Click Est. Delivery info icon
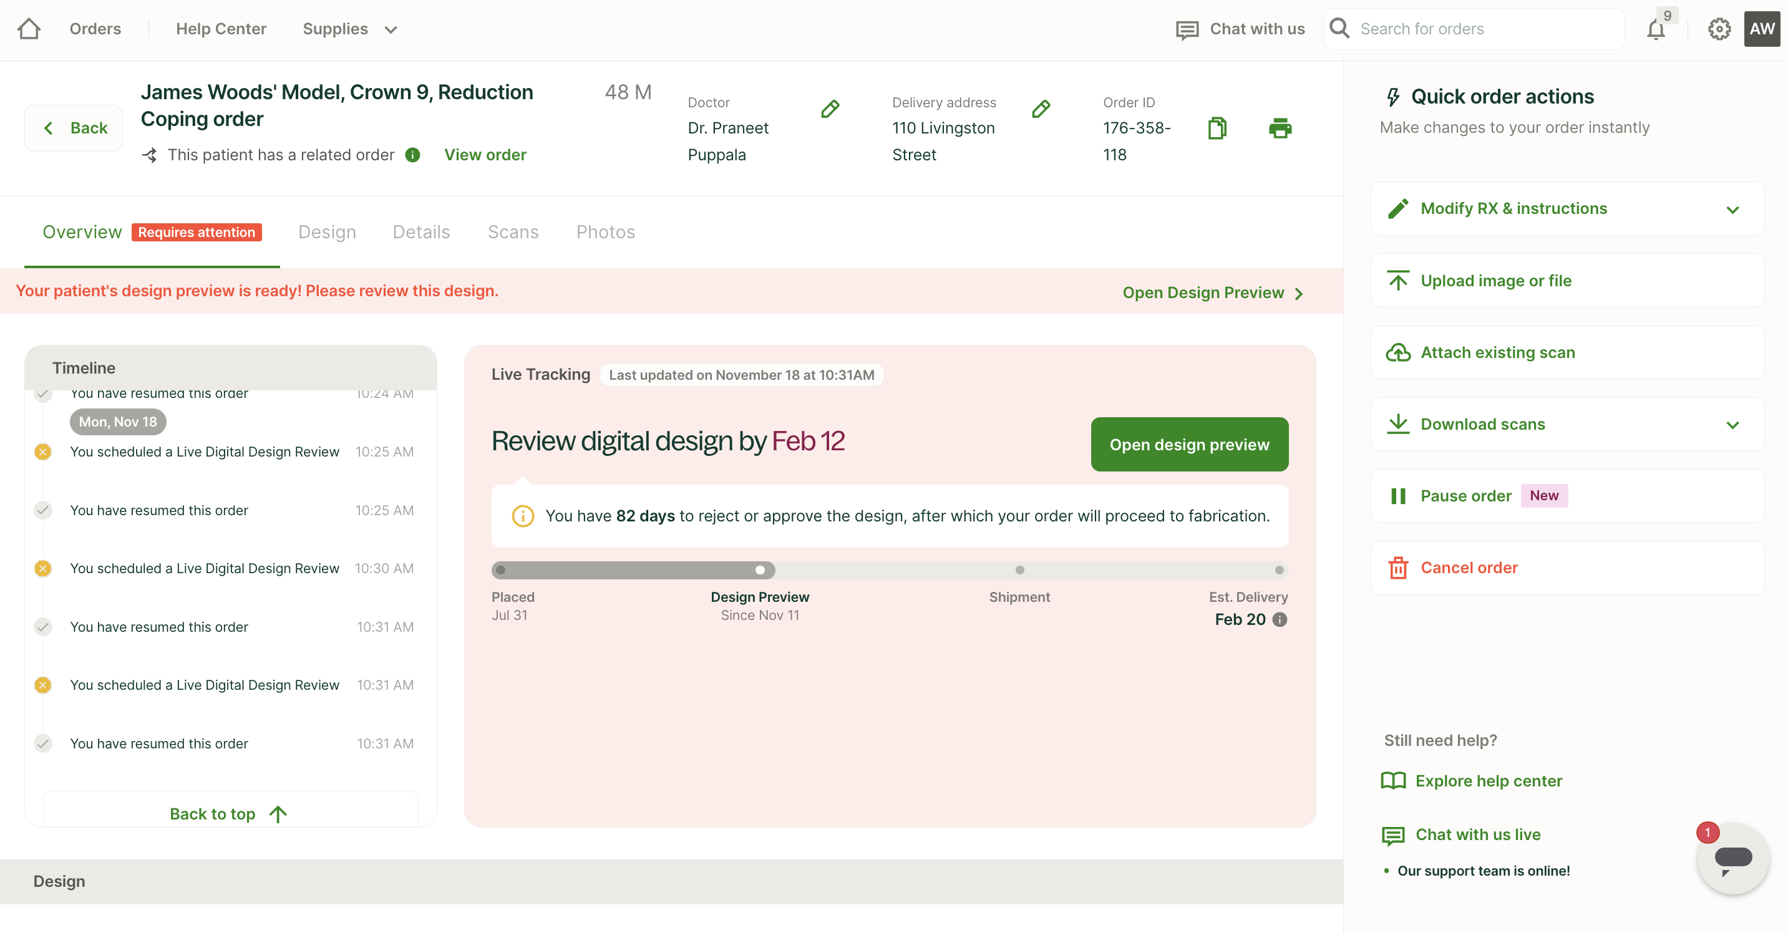Viewport: 1788px width, 933px height. coord(1280,619)
